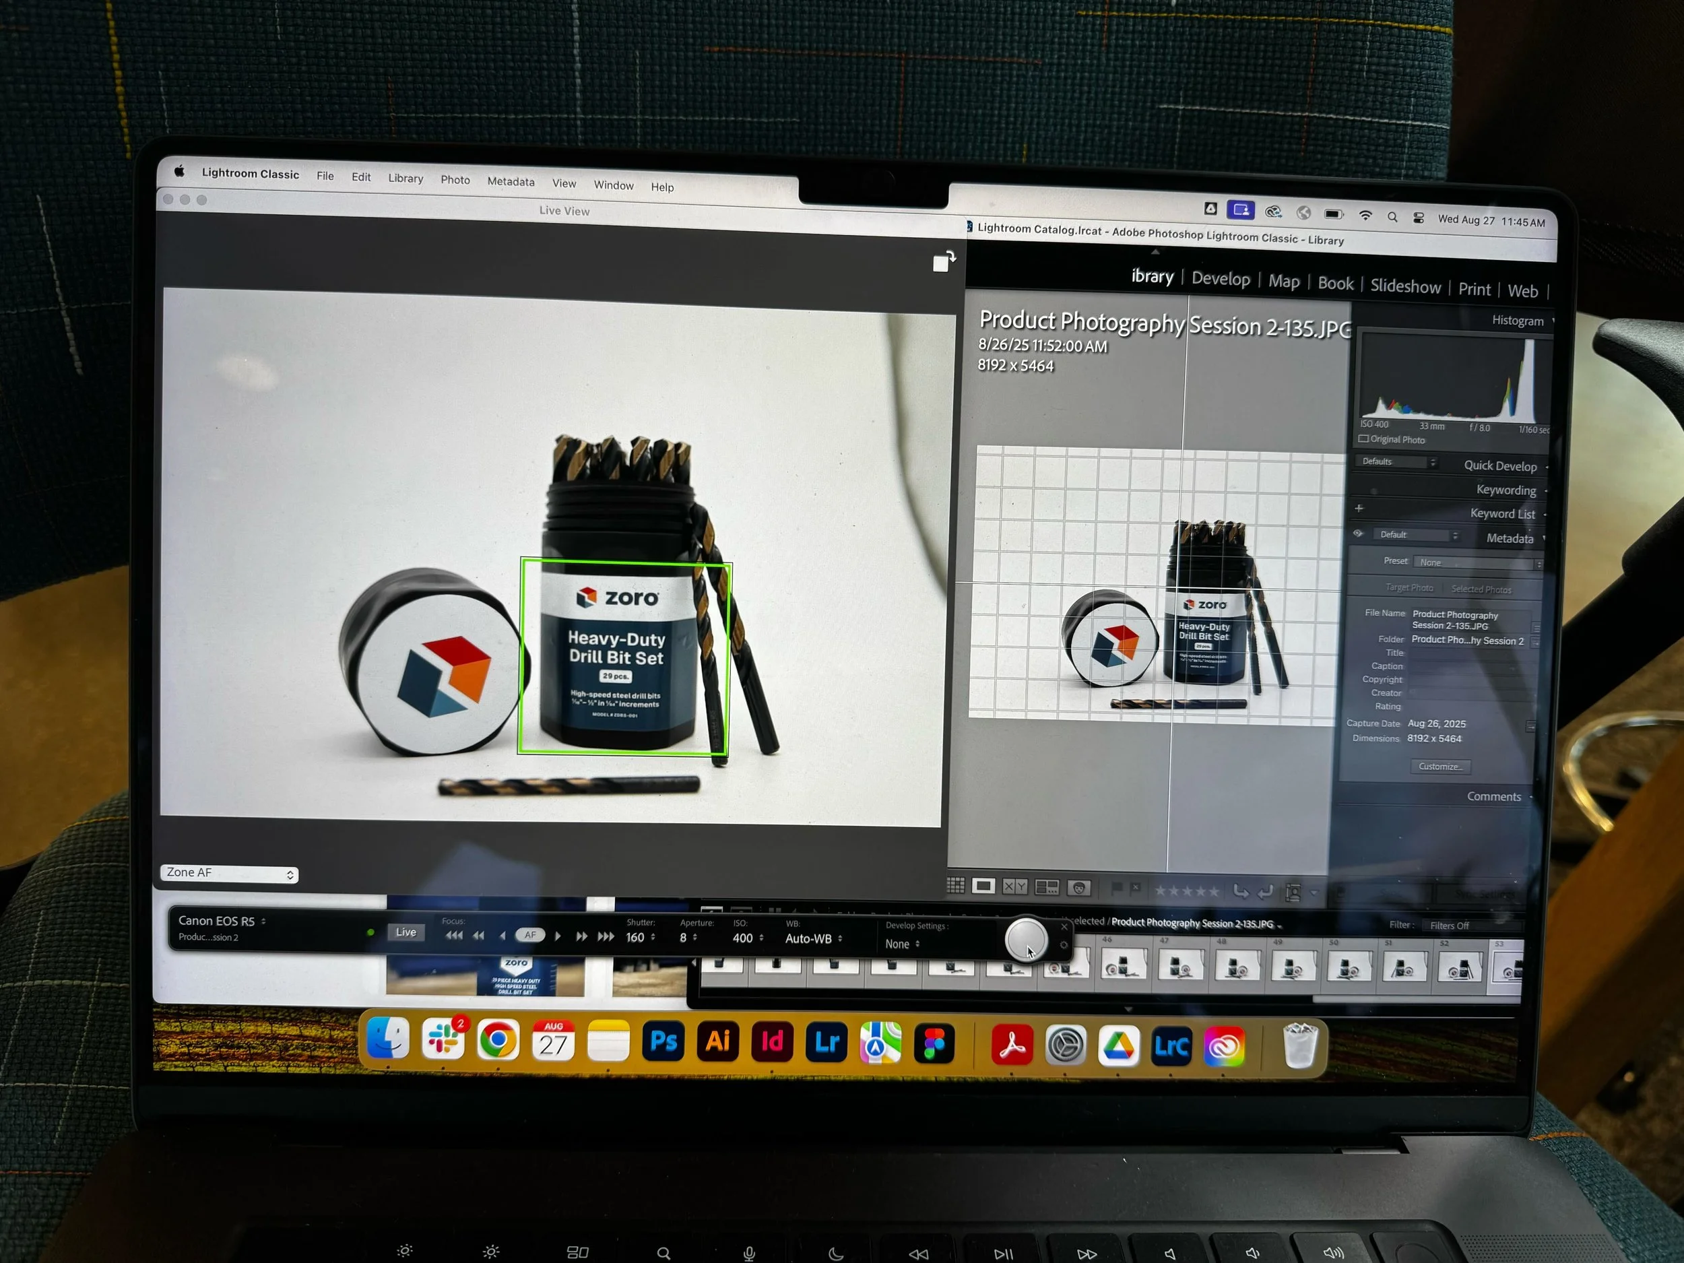Open Lightroom Classic LrC dock icon

click(x=1171, y=1046)
